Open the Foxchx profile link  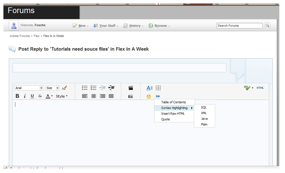click(40, 25)
